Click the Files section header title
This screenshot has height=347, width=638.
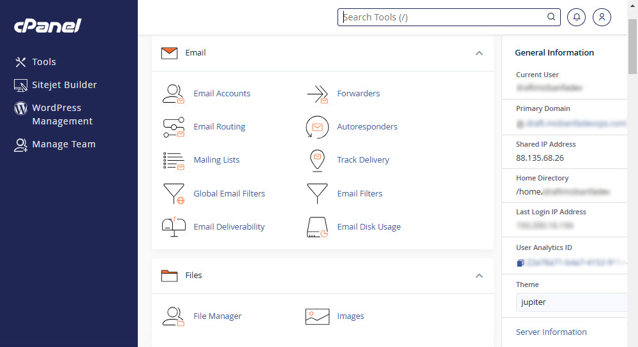pyautogui.click(x=194, y=276)
